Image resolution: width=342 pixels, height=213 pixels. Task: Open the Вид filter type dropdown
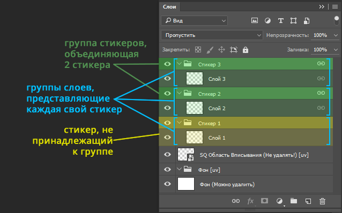pos(195,21)
